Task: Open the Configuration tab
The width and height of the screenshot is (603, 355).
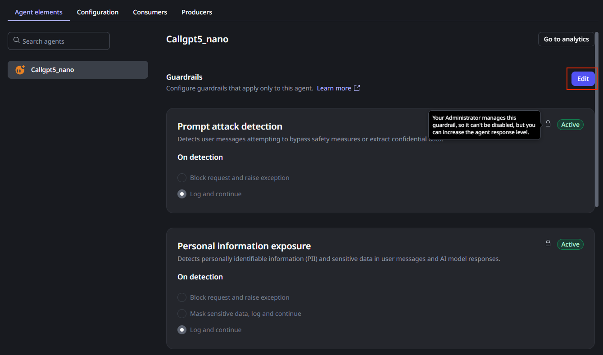Action: [98, 12]
